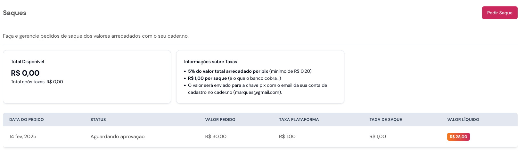Click the Saques page heading

[15, 13]
